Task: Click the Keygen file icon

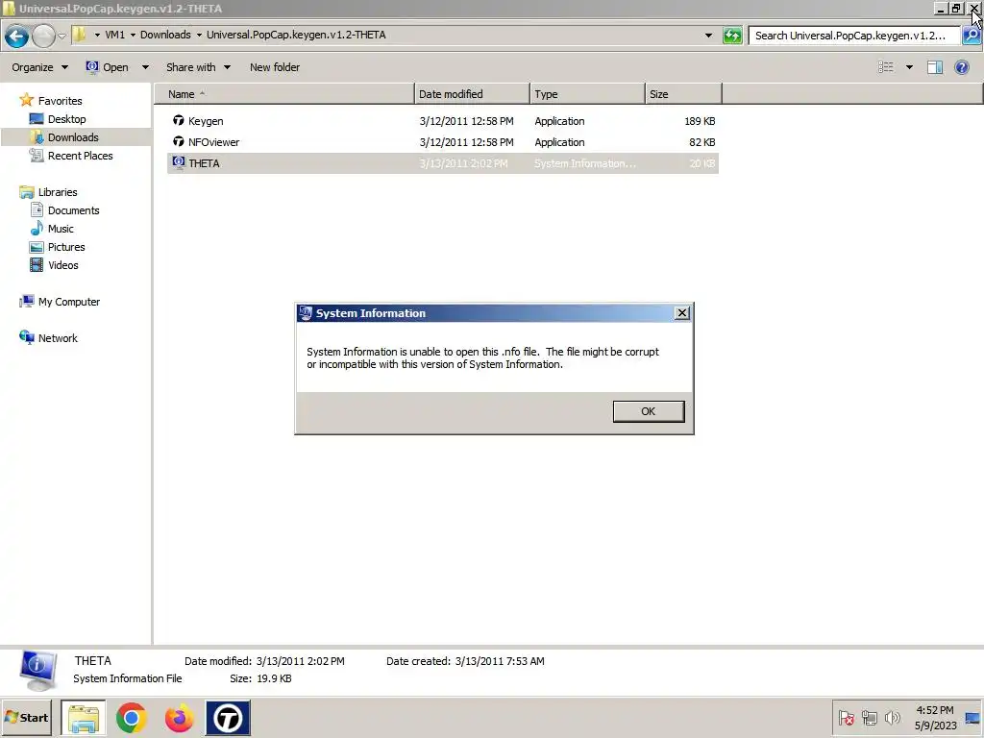Action: (x=178, y=120)
